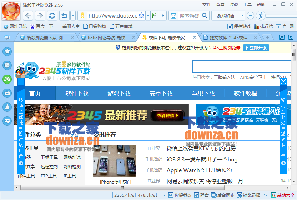Screen dimensions: 297x200
Task: Open the 口袋购物 bookmark
Action: pos(95,26)
